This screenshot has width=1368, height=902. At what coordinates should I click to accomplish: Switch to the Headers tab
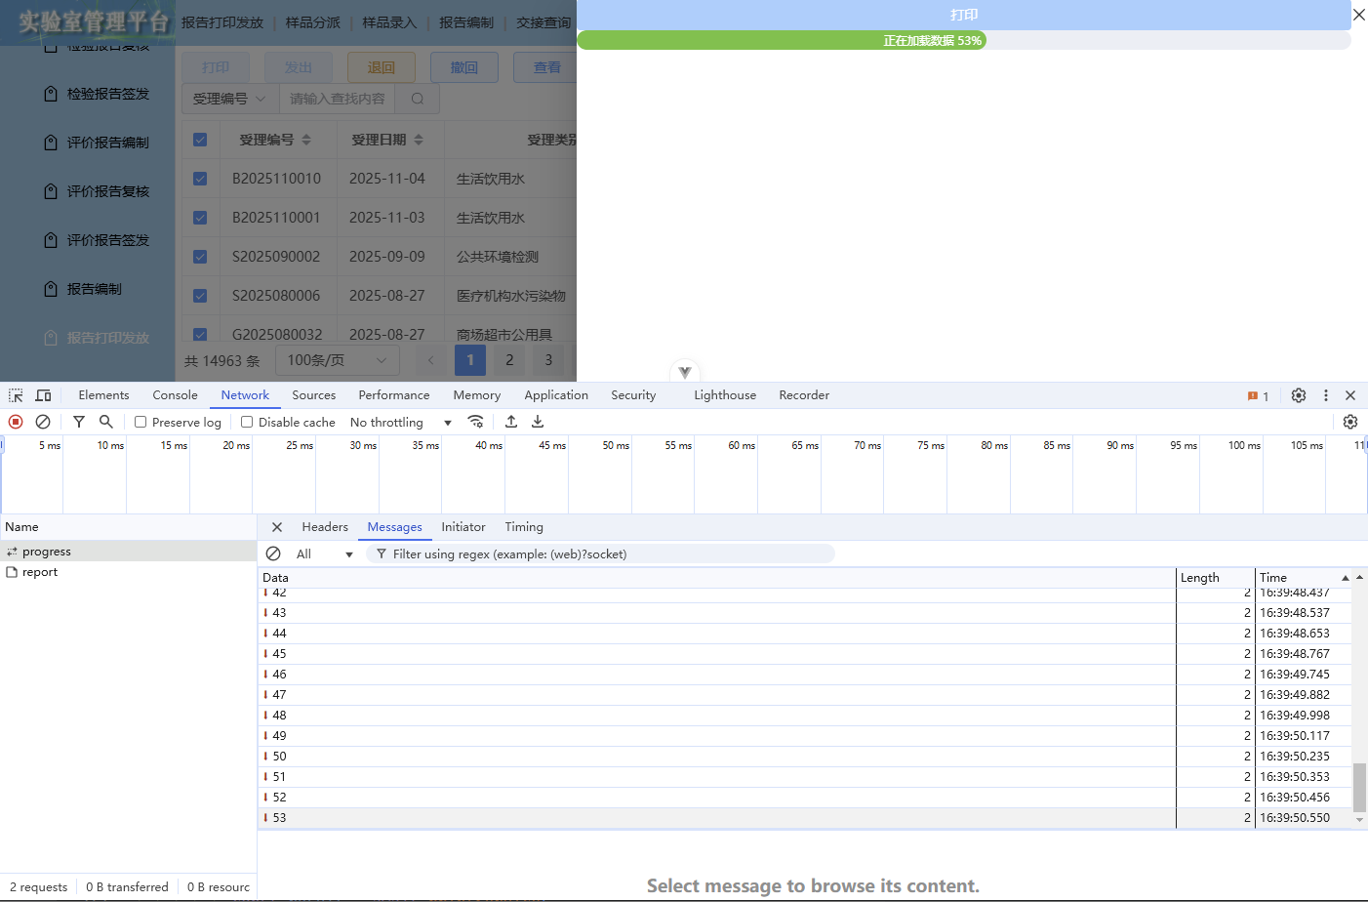(x=325, y=526)
